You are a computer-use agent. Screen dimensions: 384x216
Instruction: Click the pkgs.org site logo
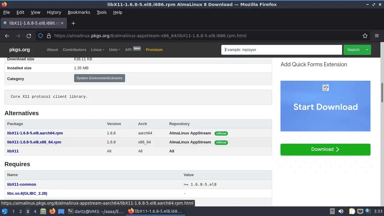point(19,50)
